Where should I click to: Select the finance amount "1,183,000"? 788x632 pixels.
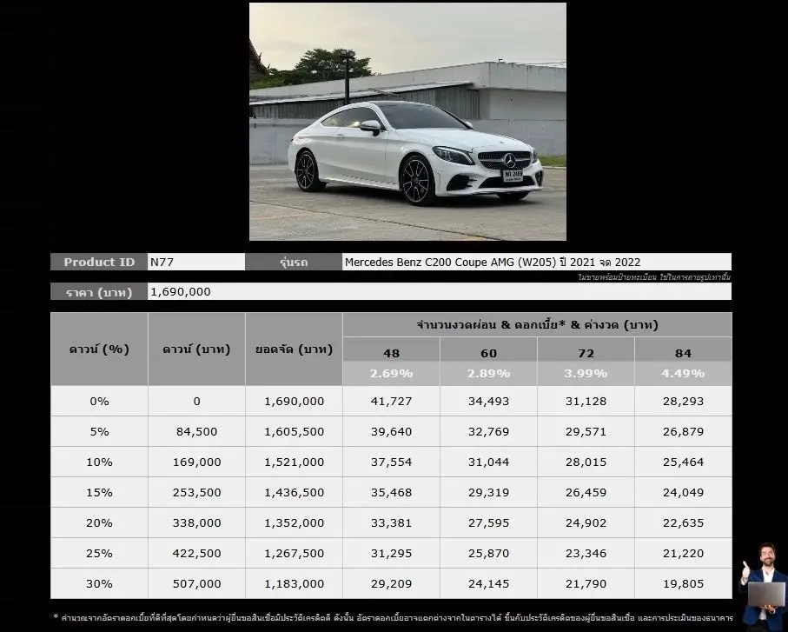pos(294,583)
